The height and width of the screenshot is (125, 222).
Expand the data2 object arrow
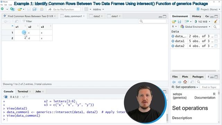[x=173, y=46]
